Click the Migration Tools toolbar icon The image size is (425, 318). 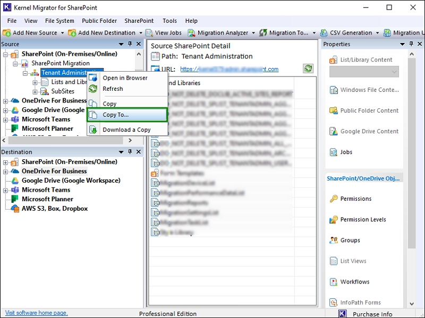click(x=263, y=33)
